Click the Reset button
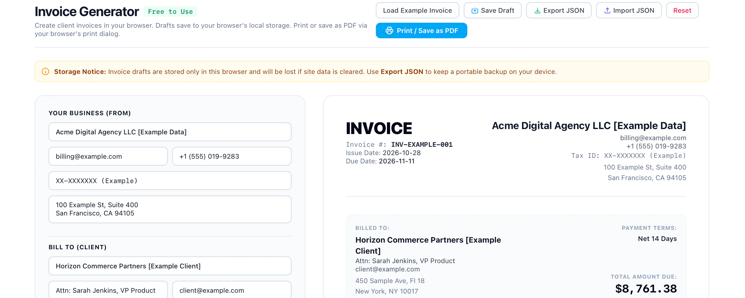 pyautogui.click(x=682, y=11)
